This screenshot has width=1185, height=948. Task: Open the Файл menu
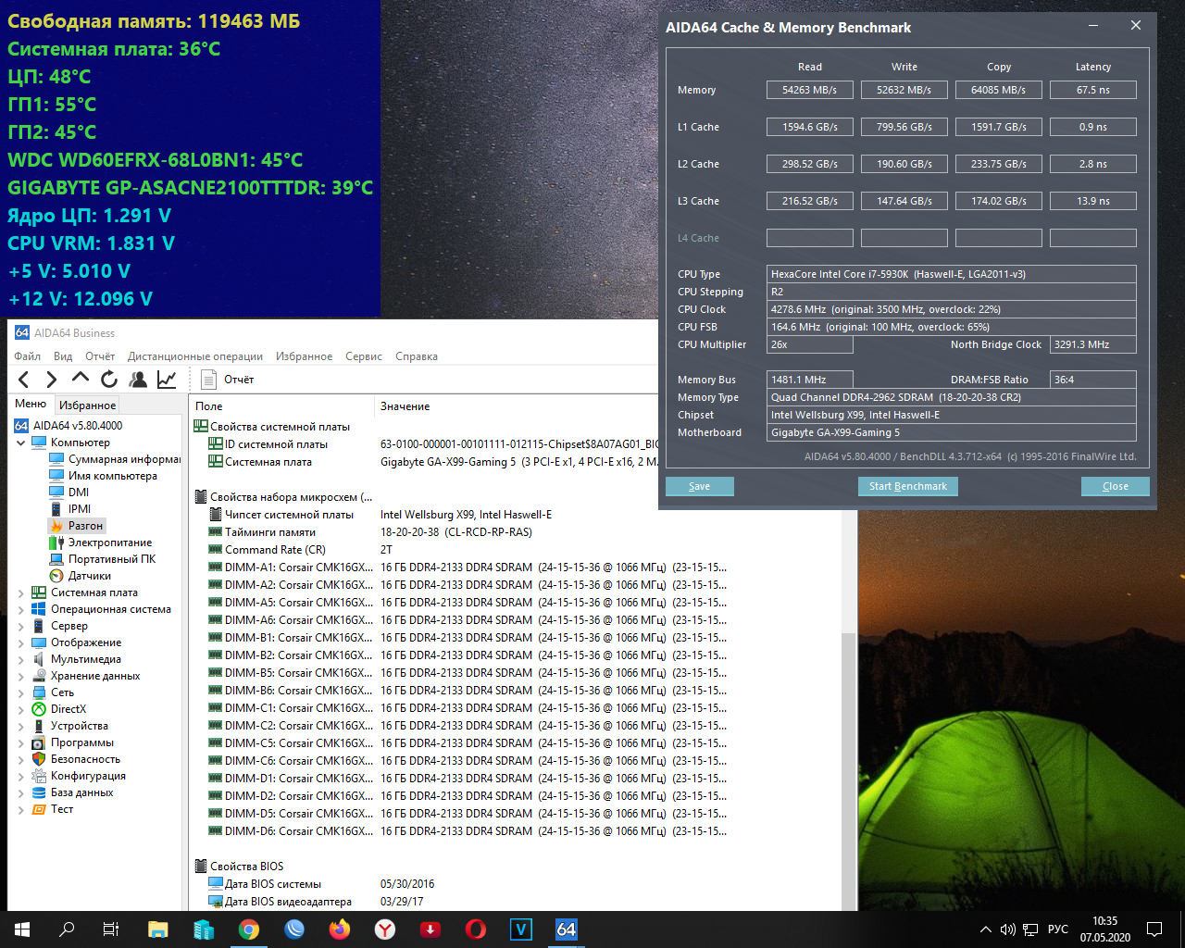tap(27, 356)
